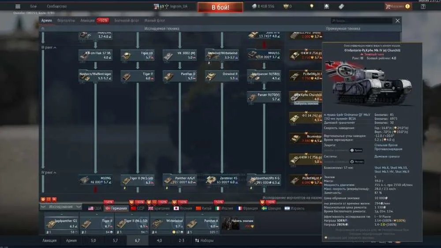441x248 pixels.
Task: Switch to the Армия tab
Action: coord(46,21)
